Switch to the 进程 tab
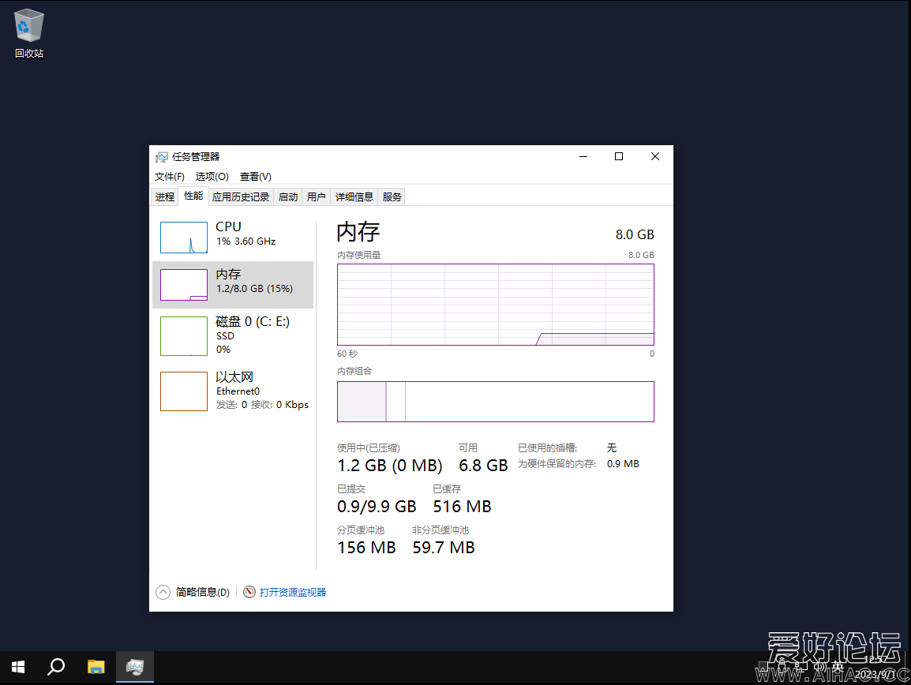 pos(165,197)
